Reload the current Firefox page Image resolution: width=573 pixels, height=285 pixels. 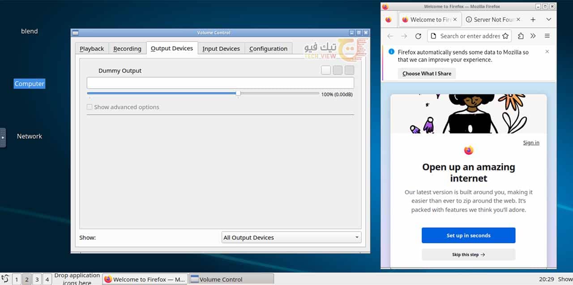click(418, 36)
